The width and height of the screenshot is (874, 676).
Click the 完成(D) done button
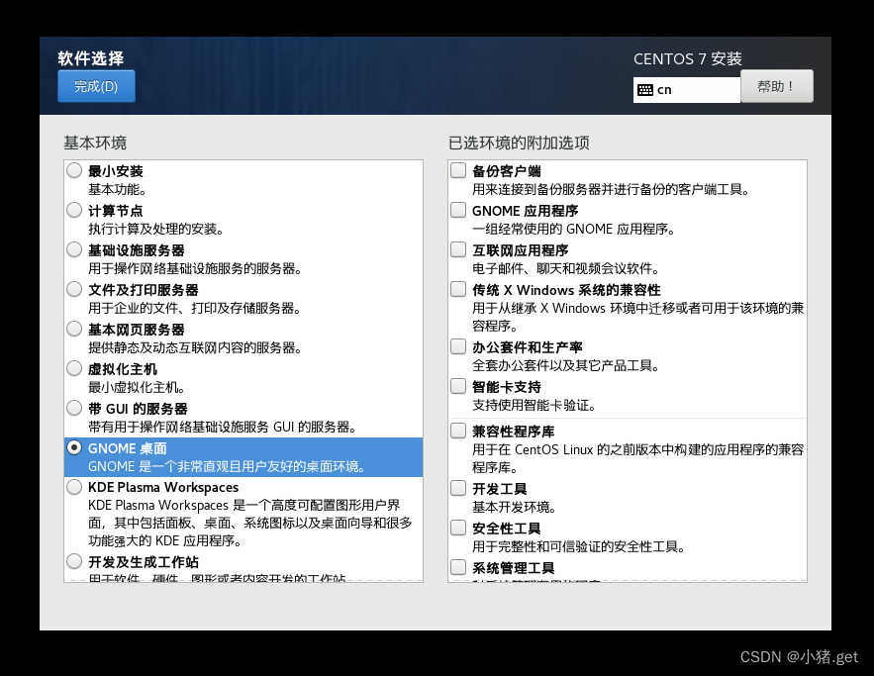pyautogui.click(x=96, y=86)
